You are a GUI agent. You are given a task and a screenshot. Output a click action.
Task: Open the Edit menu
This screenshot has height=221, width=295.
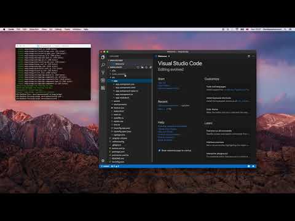click(25, 29)
